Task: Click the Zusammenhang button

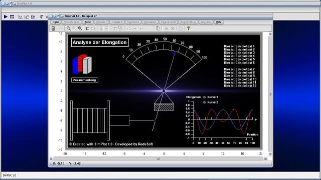Action: pos(85,80)
